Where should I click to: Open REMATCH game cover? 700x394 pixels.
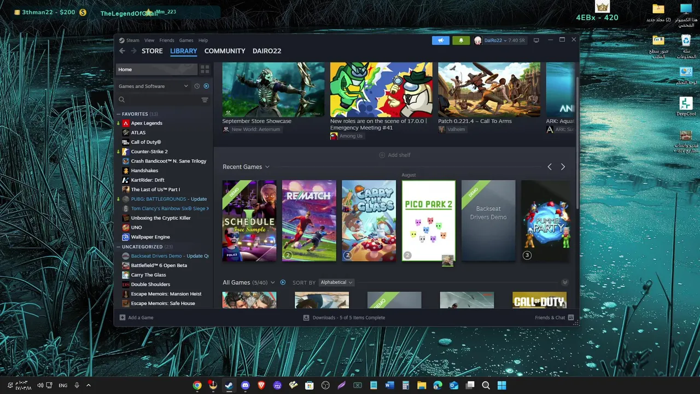coord(309,221)
